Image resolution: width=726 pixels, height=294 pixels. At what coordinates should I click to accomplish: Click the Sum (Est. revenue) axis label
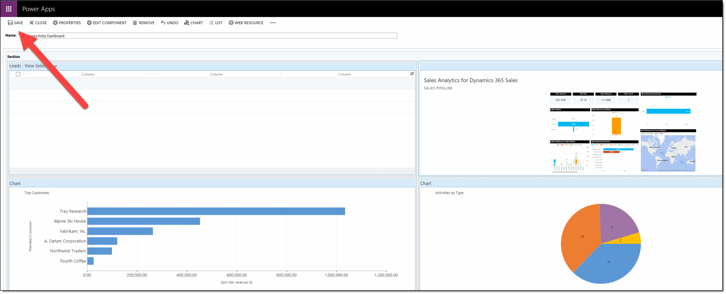pos(237,282)
